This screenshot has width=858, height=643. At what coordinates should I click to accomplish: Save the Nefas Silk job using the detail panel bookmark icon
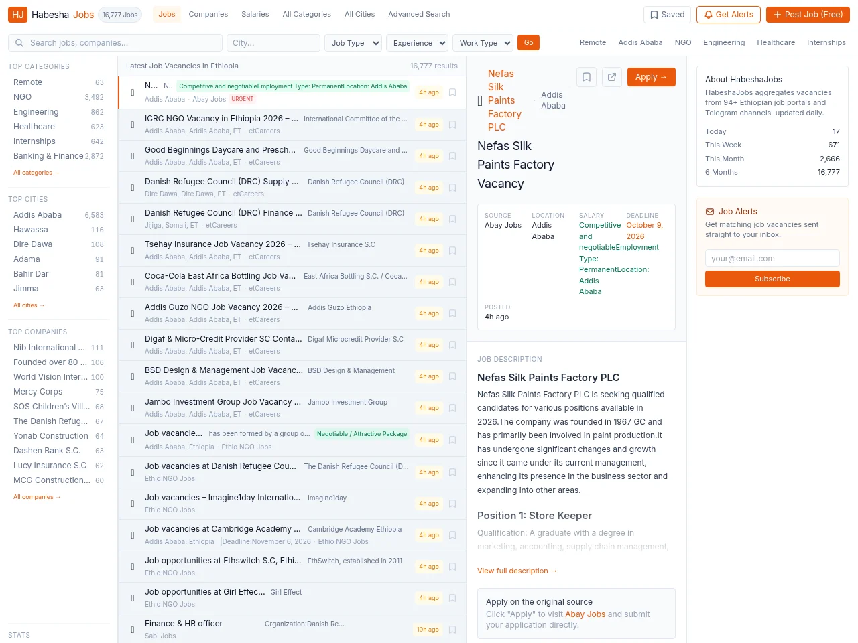(587, 77)
